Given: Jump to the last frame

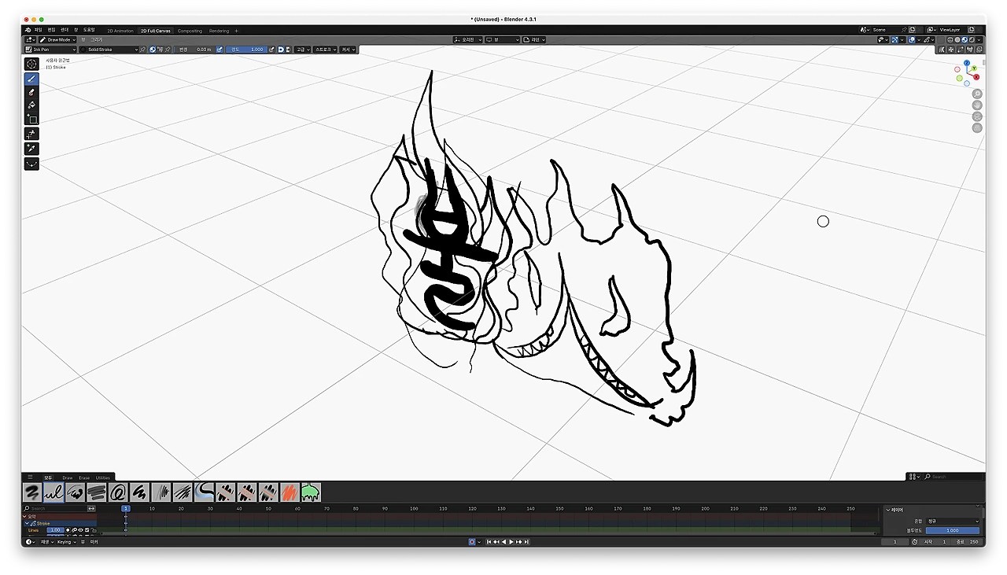Looking at the screenshot, I should [x=526, y=542].
